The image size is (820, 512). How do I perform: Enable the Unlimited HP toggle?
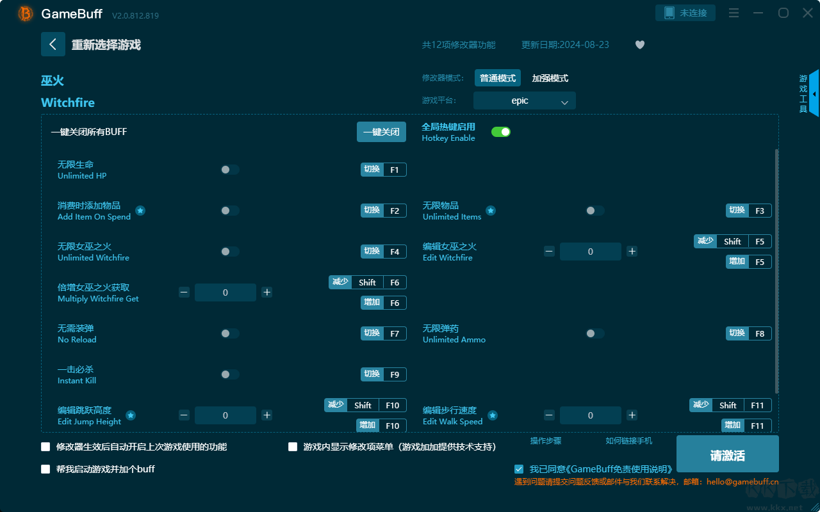[230, 170]
